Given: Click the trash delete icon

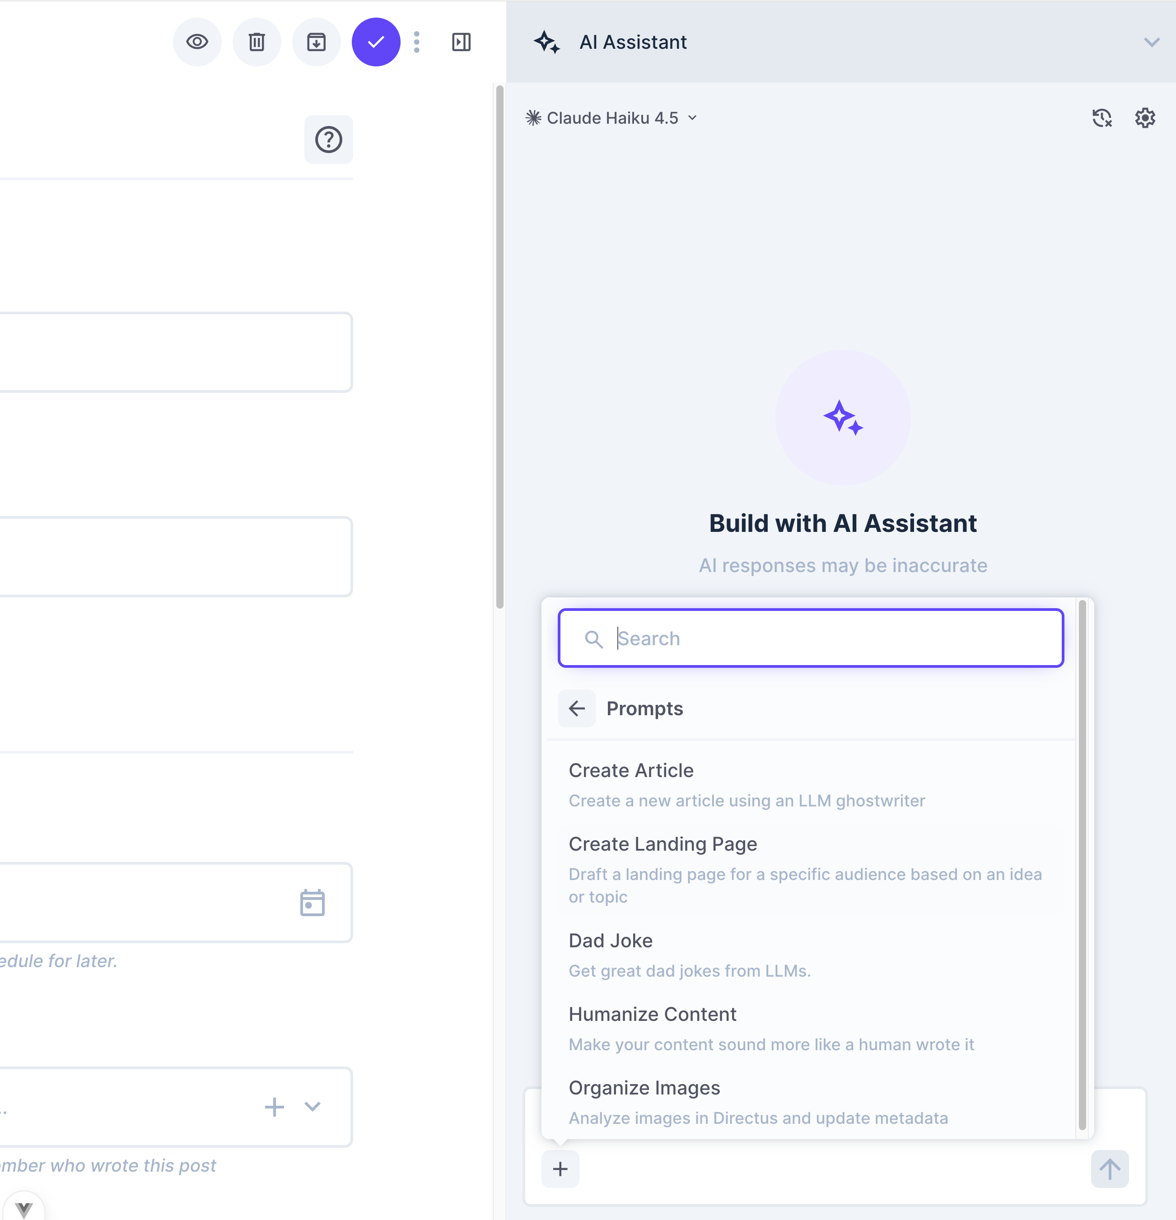Looking at the screenshot, I should [x=257, y=42].
